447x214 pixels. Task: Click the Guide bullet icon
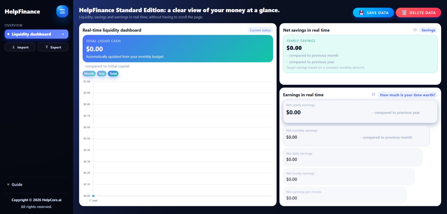tap(8, 185)
